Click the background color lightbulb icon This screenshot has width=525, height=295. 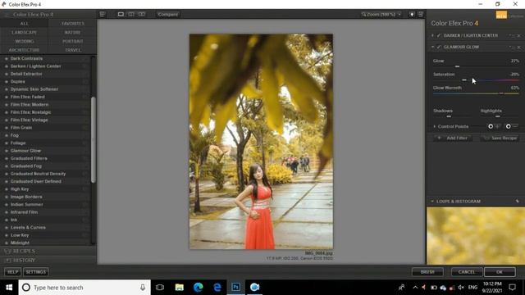coord(412,15)
